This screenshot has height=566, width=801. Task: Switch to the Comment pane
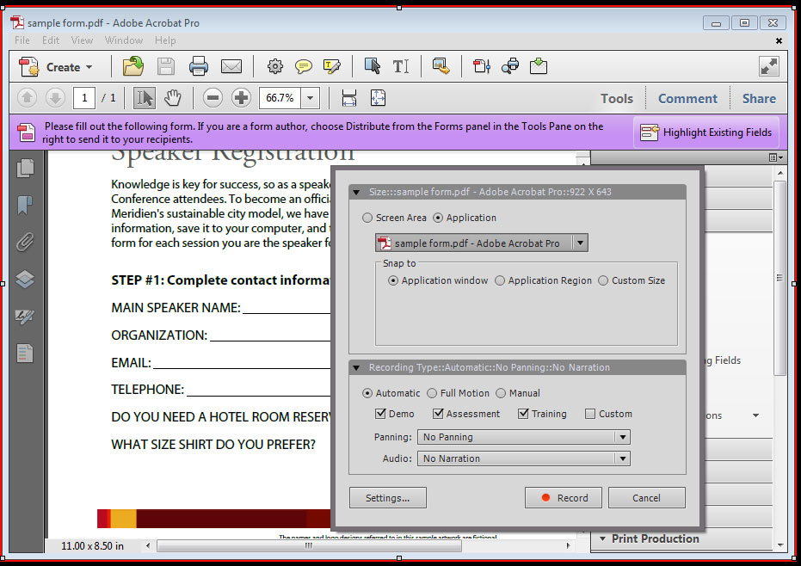(687, 99)
